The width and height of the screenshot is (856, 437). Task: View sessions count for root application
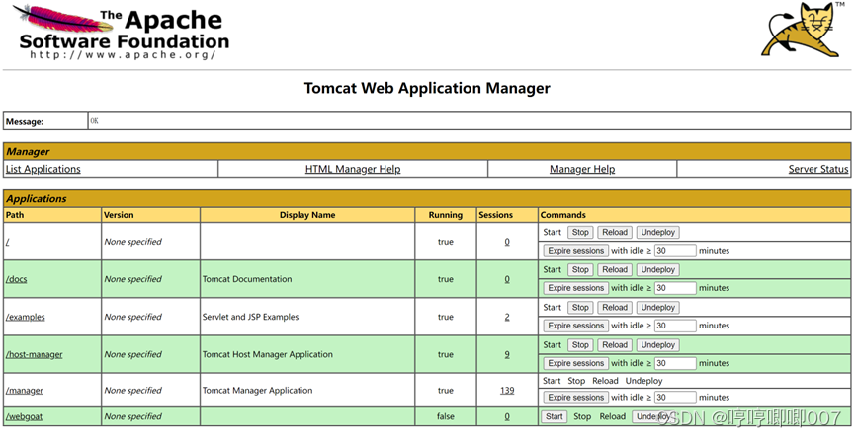point(507,242)
